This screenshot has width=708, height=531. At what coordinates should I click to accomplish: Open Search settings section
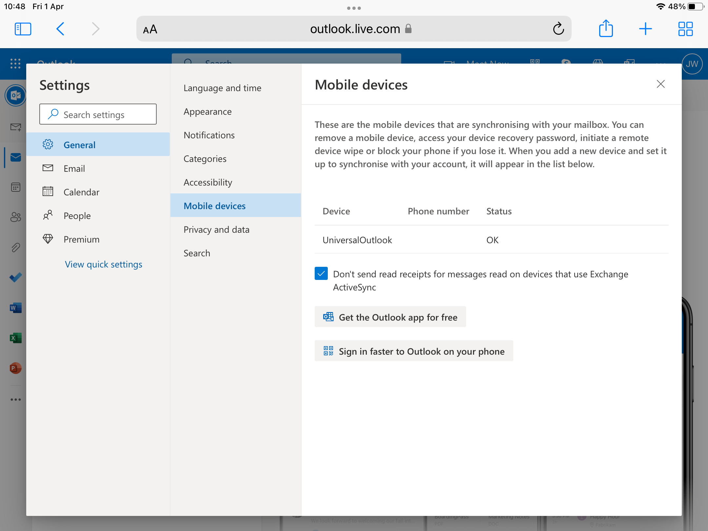(236, 253)
